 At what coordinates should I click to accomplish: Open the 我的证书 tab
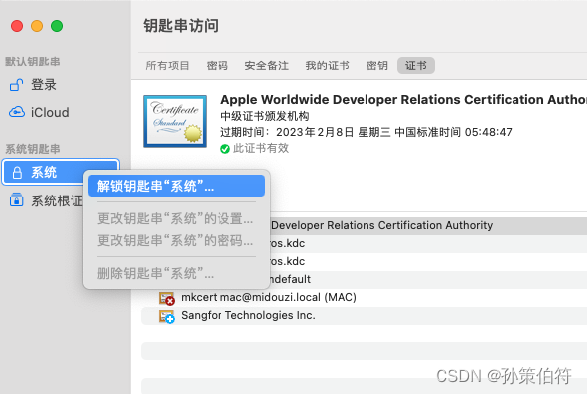click(x=327, y=66)
